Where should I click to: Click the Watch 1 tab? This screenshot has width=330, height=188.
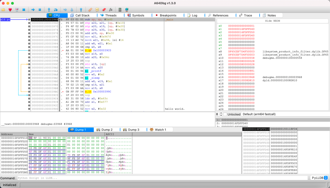[x=158, y=130]
